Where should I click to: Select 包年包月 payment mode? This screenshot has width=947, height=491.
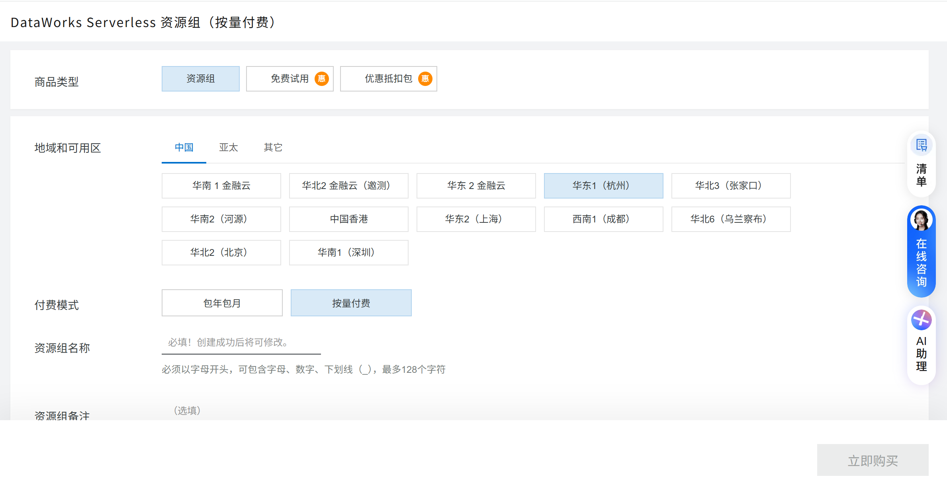221,302
